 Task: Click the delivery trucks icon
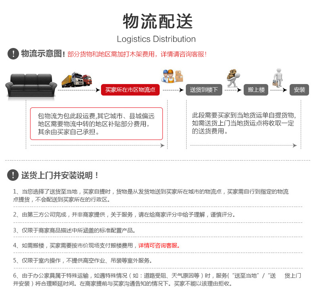[x=77, y=80]
